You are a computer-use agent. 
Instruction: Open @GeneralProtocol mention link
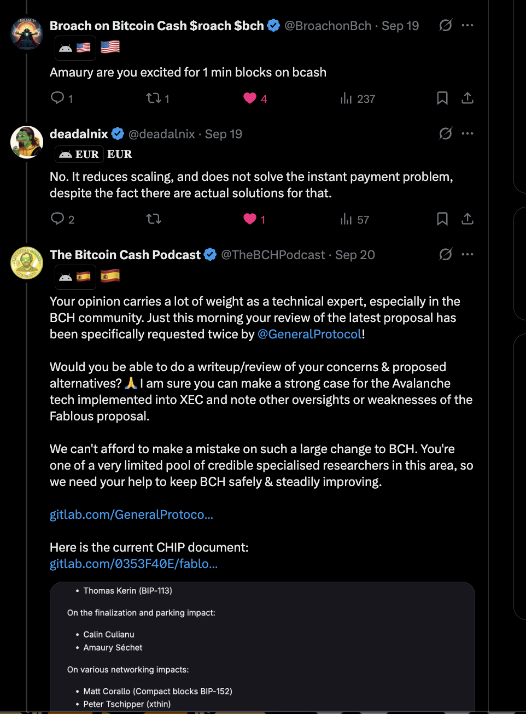[309, 334]
